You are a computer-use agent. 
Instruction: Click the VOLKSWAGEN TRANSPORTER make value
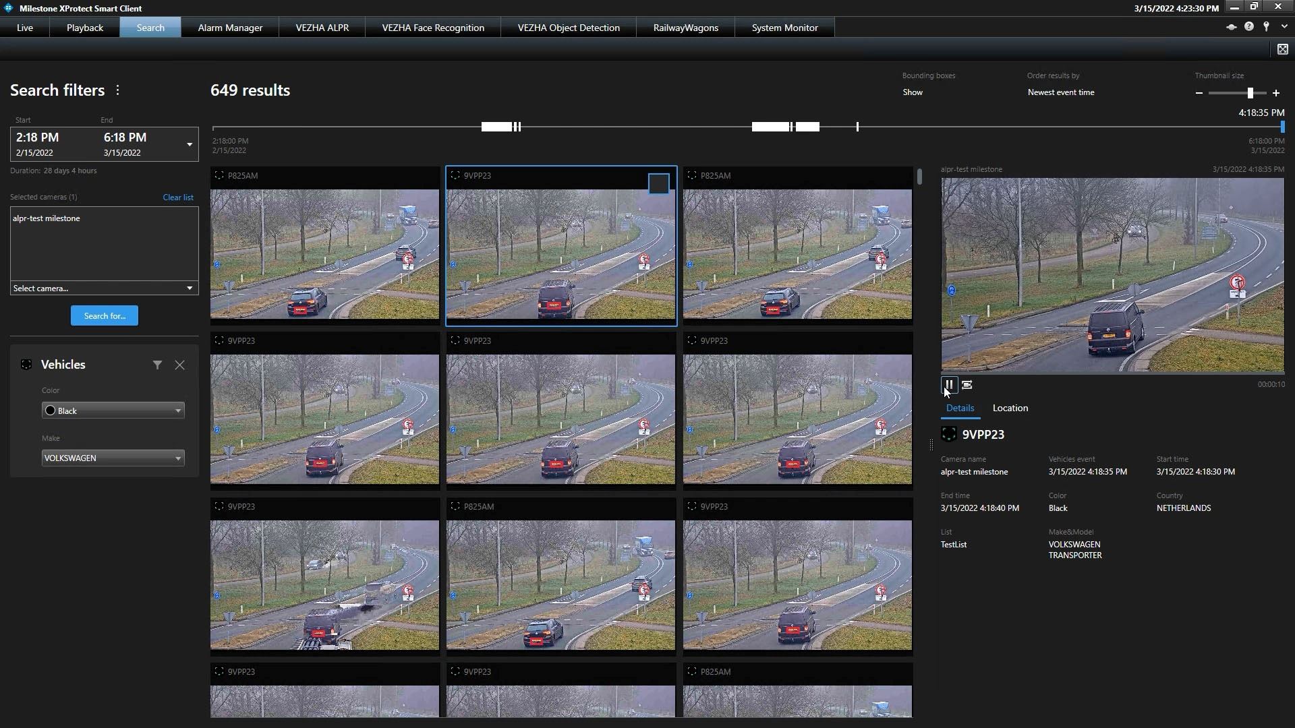[1075, 550]
